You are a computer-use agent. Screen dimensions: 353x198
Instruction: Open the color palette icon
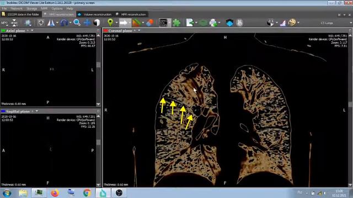click(292, 23)
